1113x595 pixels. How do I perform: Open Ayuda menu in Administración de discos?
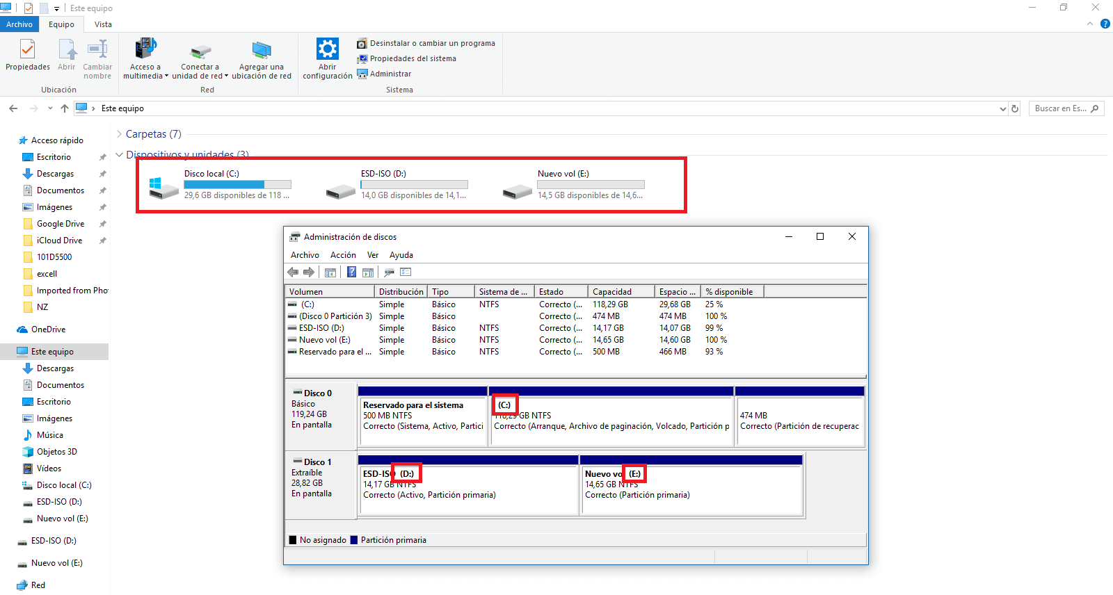click(x=401, y=255)
